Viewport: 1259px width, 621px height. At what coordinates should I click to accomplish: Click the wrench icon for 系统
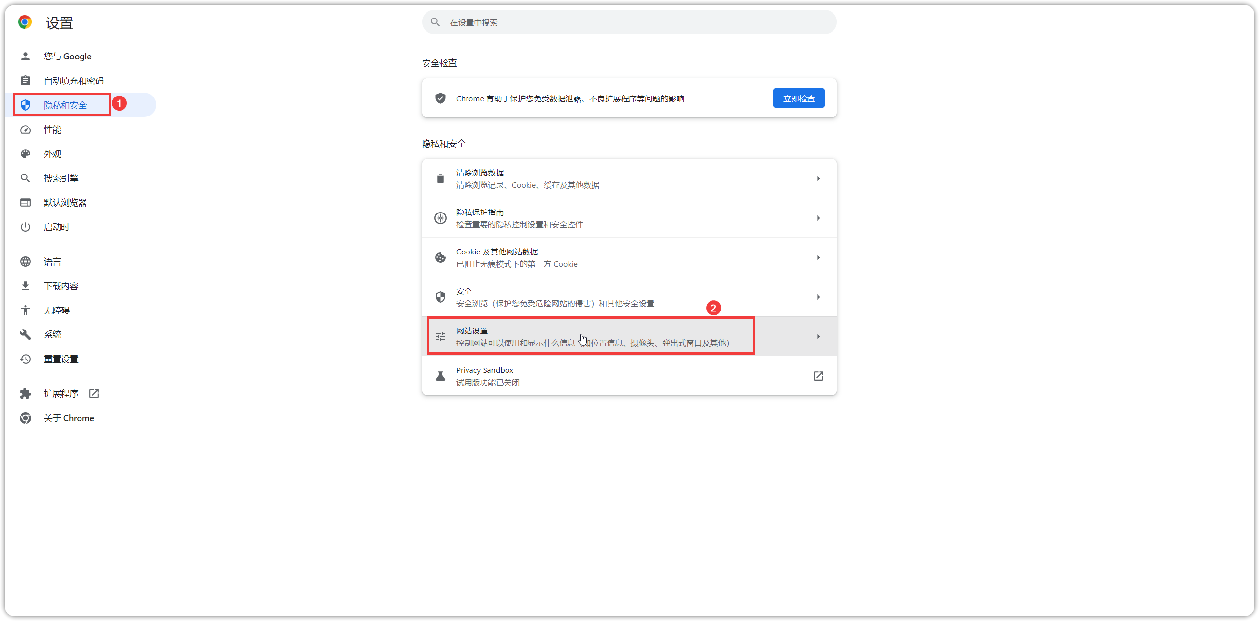25,335
